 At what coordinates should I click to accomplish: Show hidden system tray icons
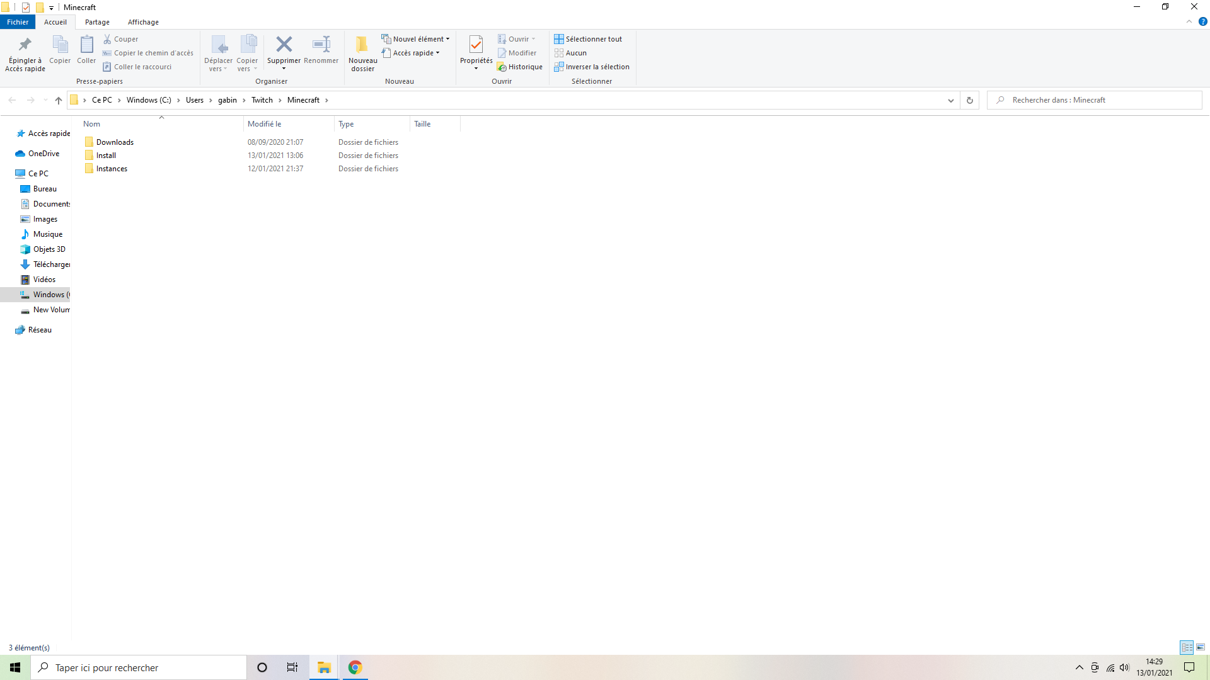(1080, 667)
